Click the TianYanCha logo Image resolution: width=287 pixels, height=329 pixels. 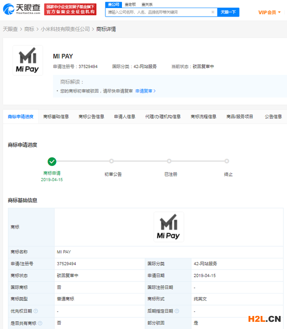click(x=22, y=9)
